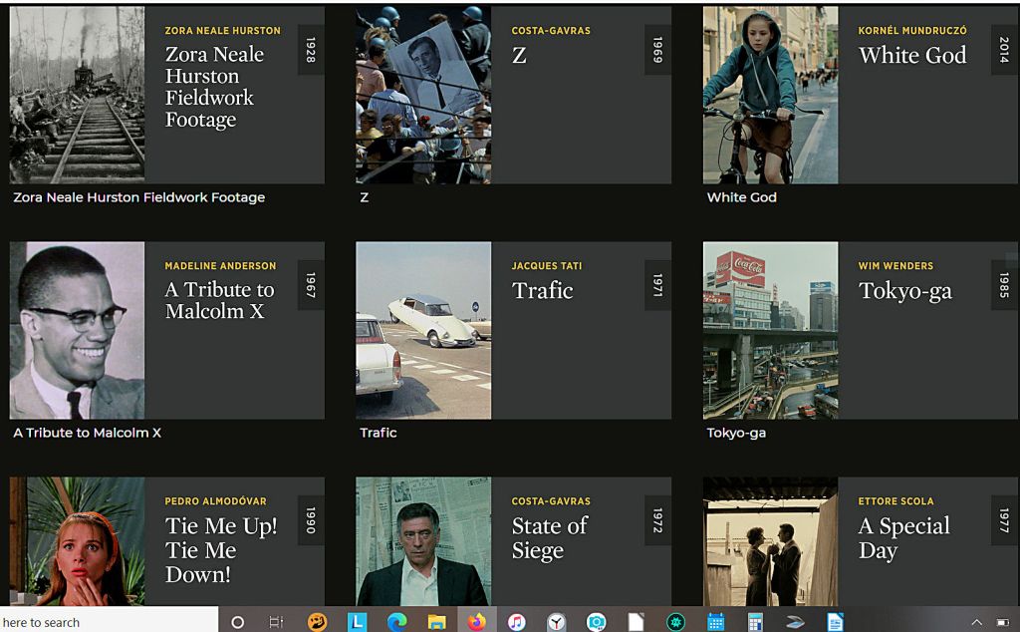1020x632 pixels.
Task: Open the Calculator taskbar icon
Action: [x=755, y=622]
